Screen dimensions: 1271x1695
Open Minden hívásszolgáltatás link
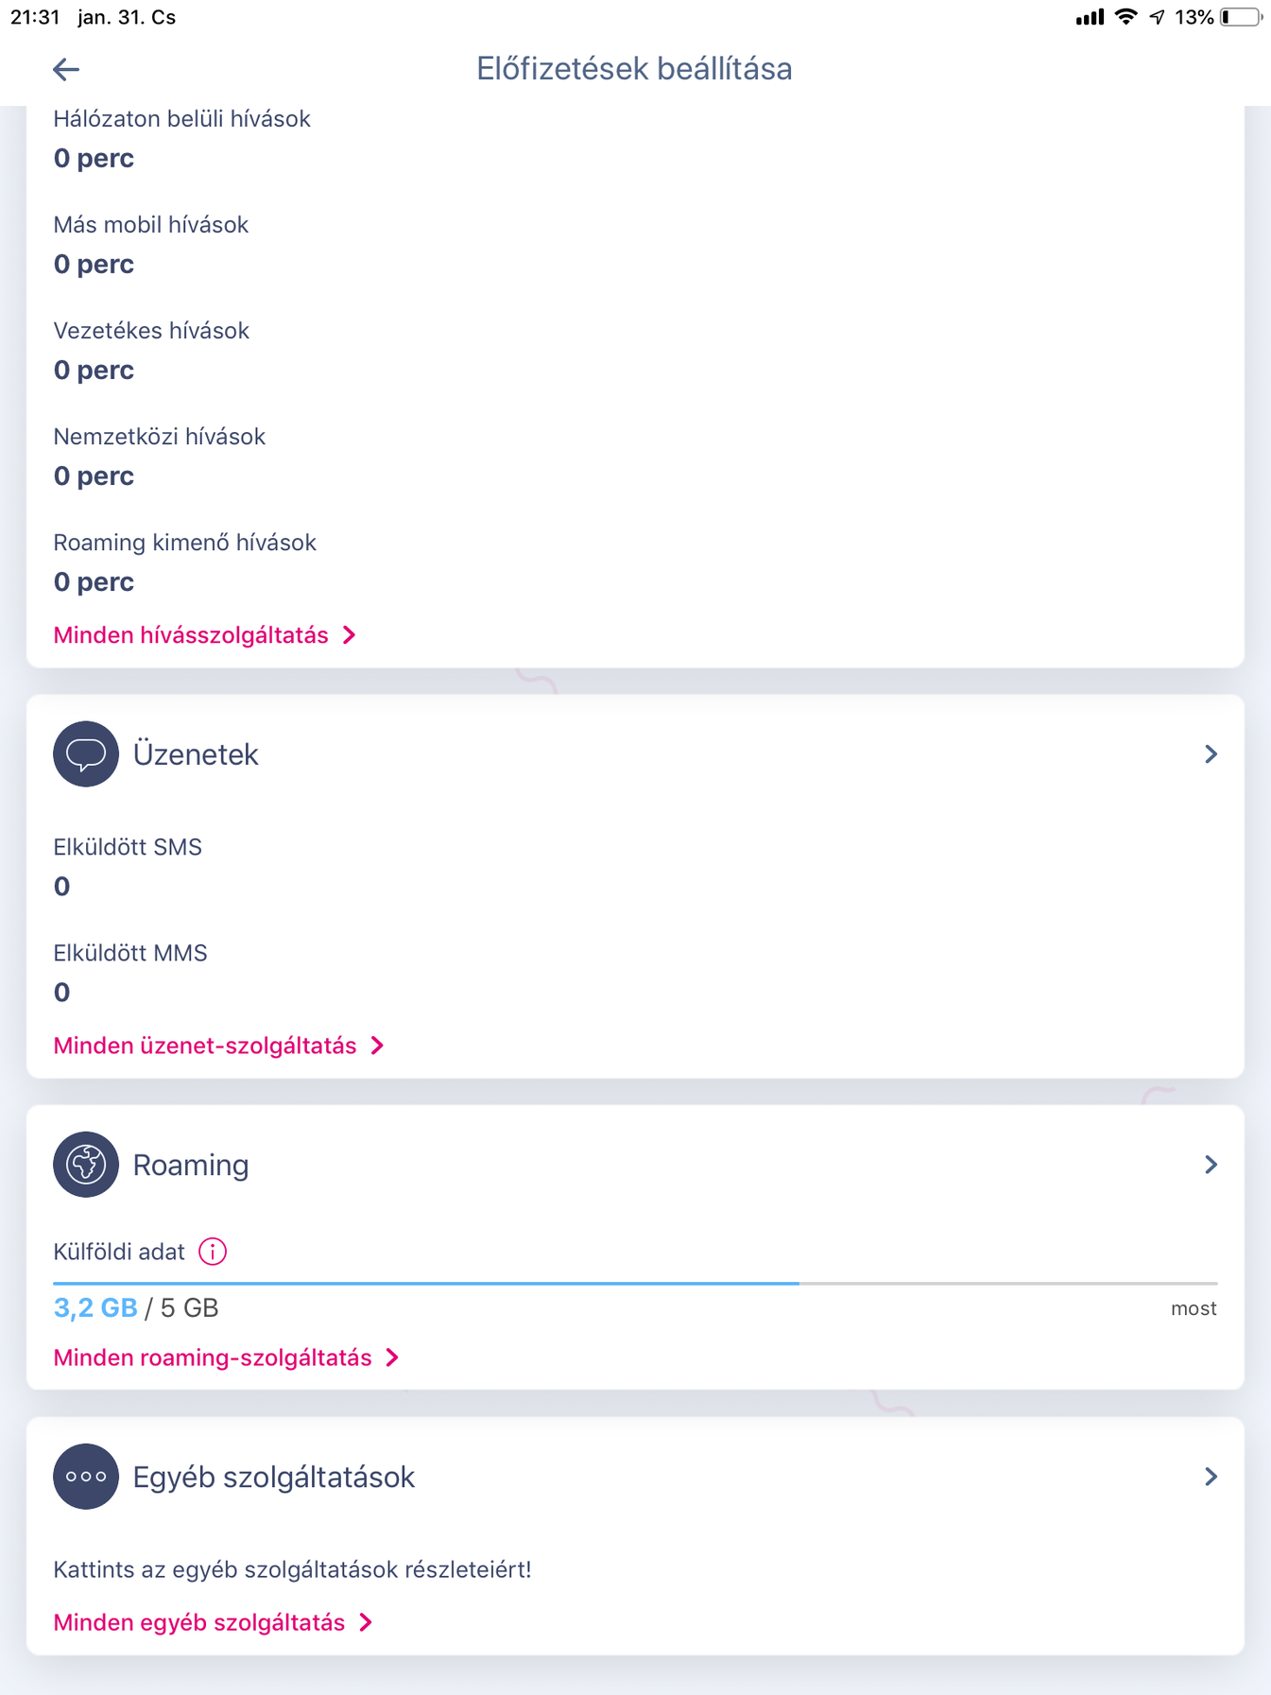204,635
